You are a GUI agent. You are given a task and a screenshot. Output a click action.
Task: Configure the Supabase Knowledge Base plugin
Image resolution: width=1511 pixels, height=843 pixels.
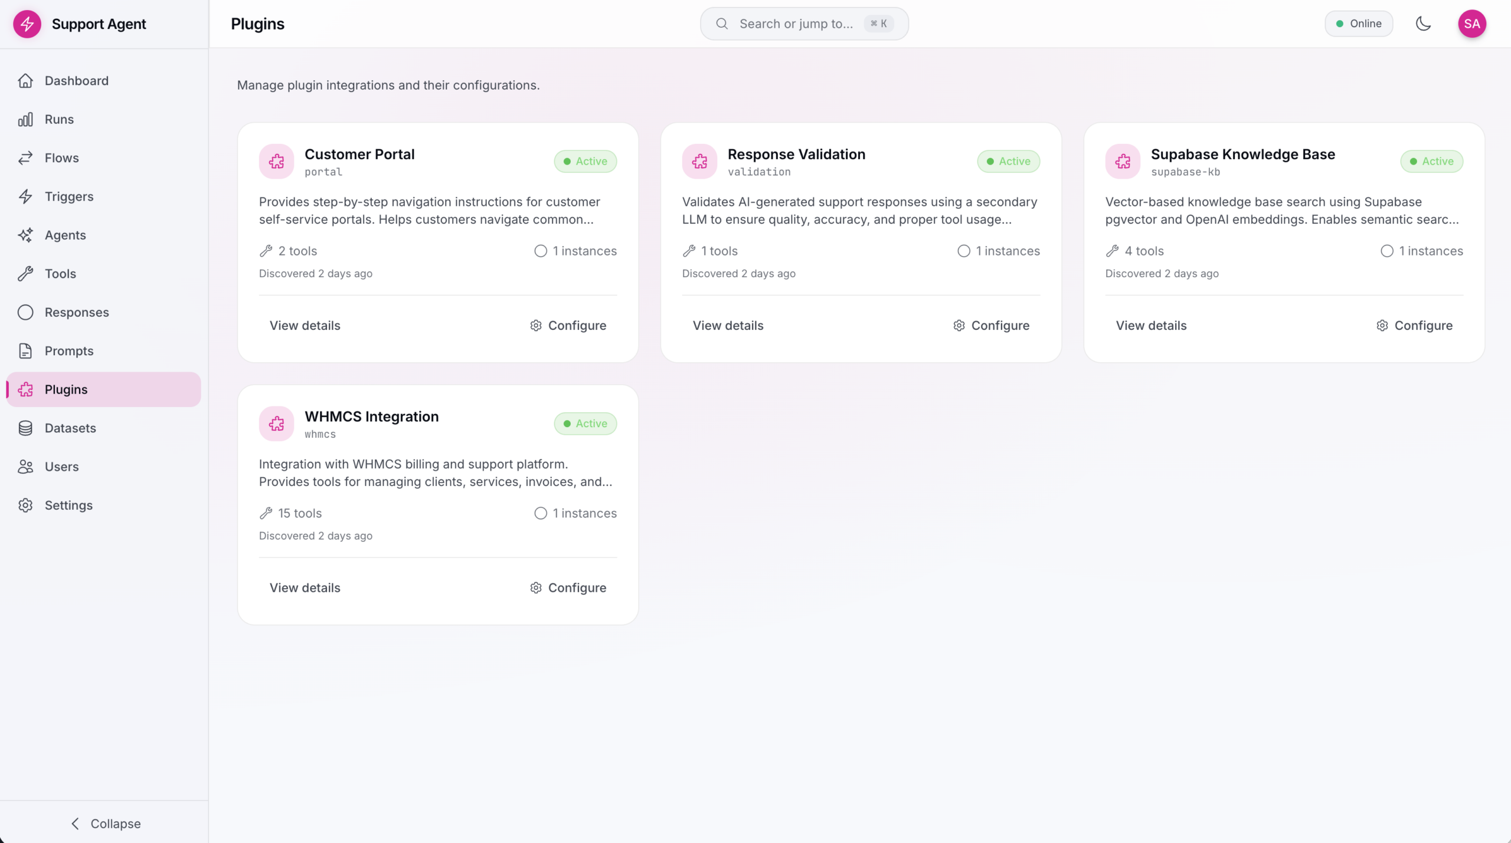pos(1414,326)
